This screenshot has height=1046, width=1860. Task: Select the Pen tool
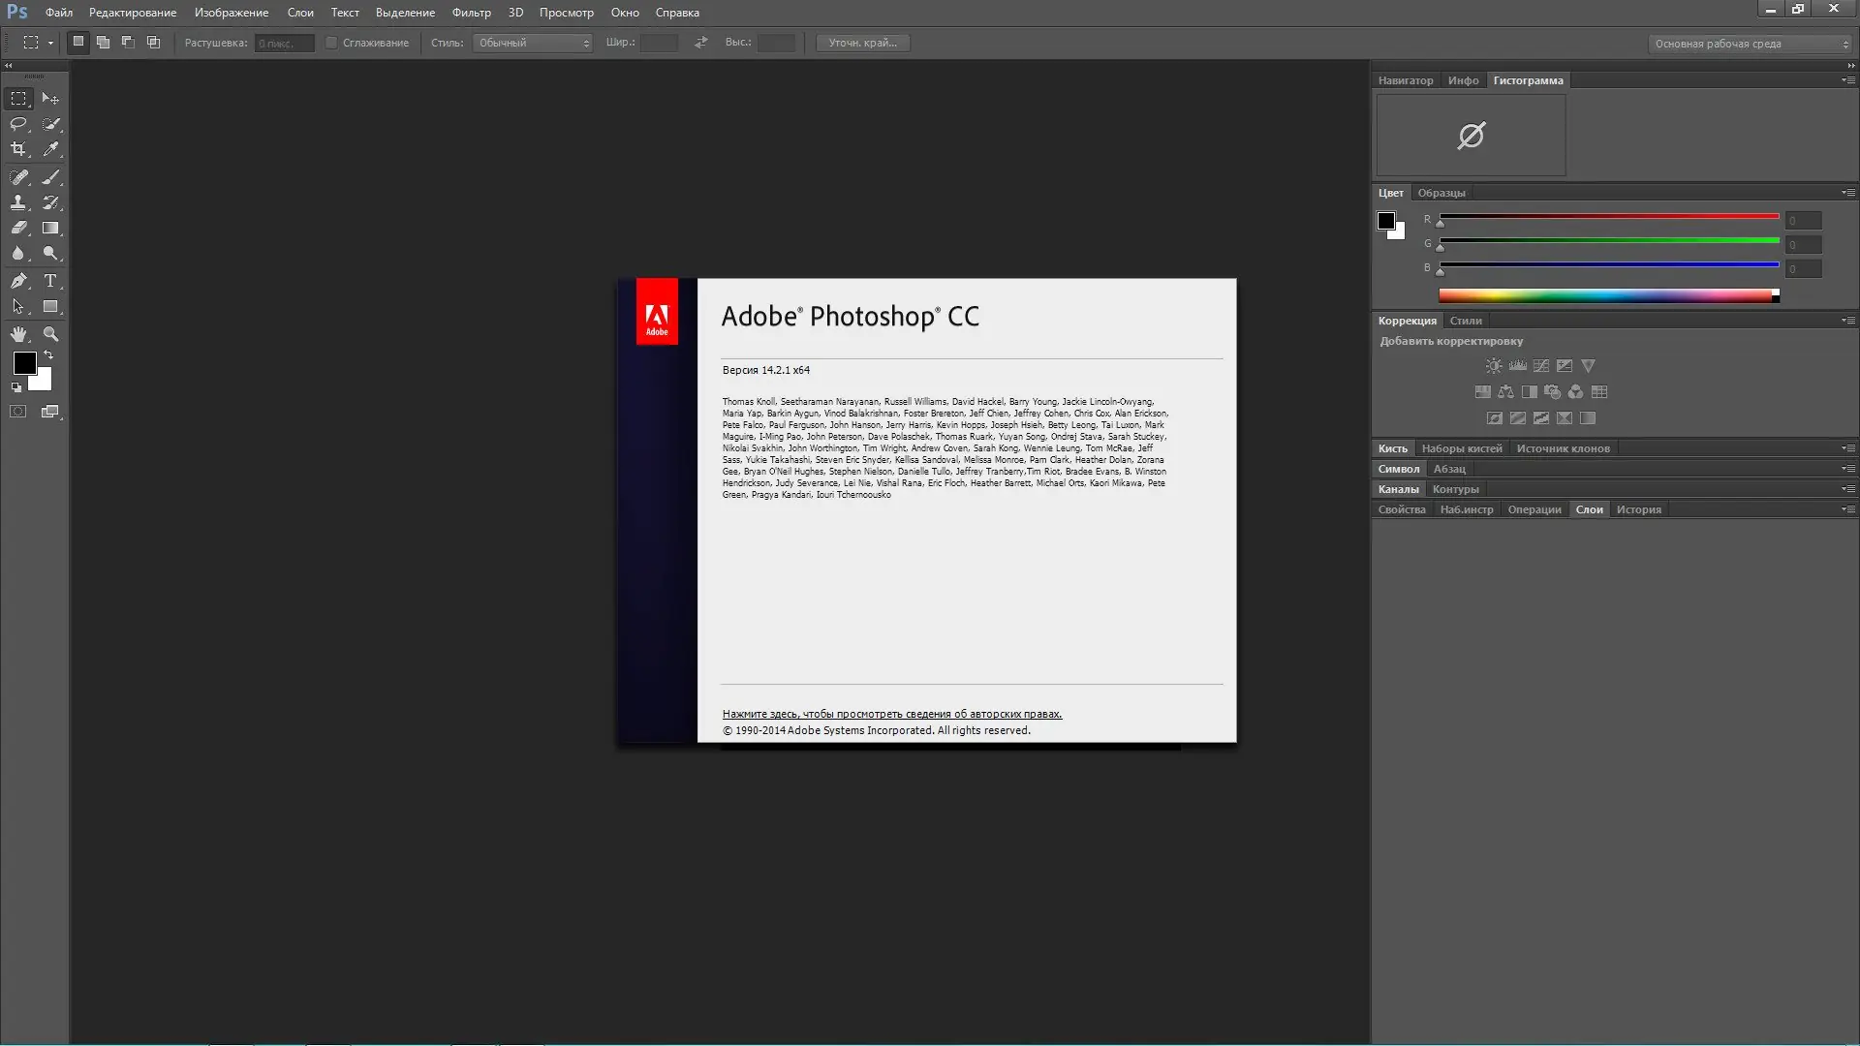tap(18, 281)
